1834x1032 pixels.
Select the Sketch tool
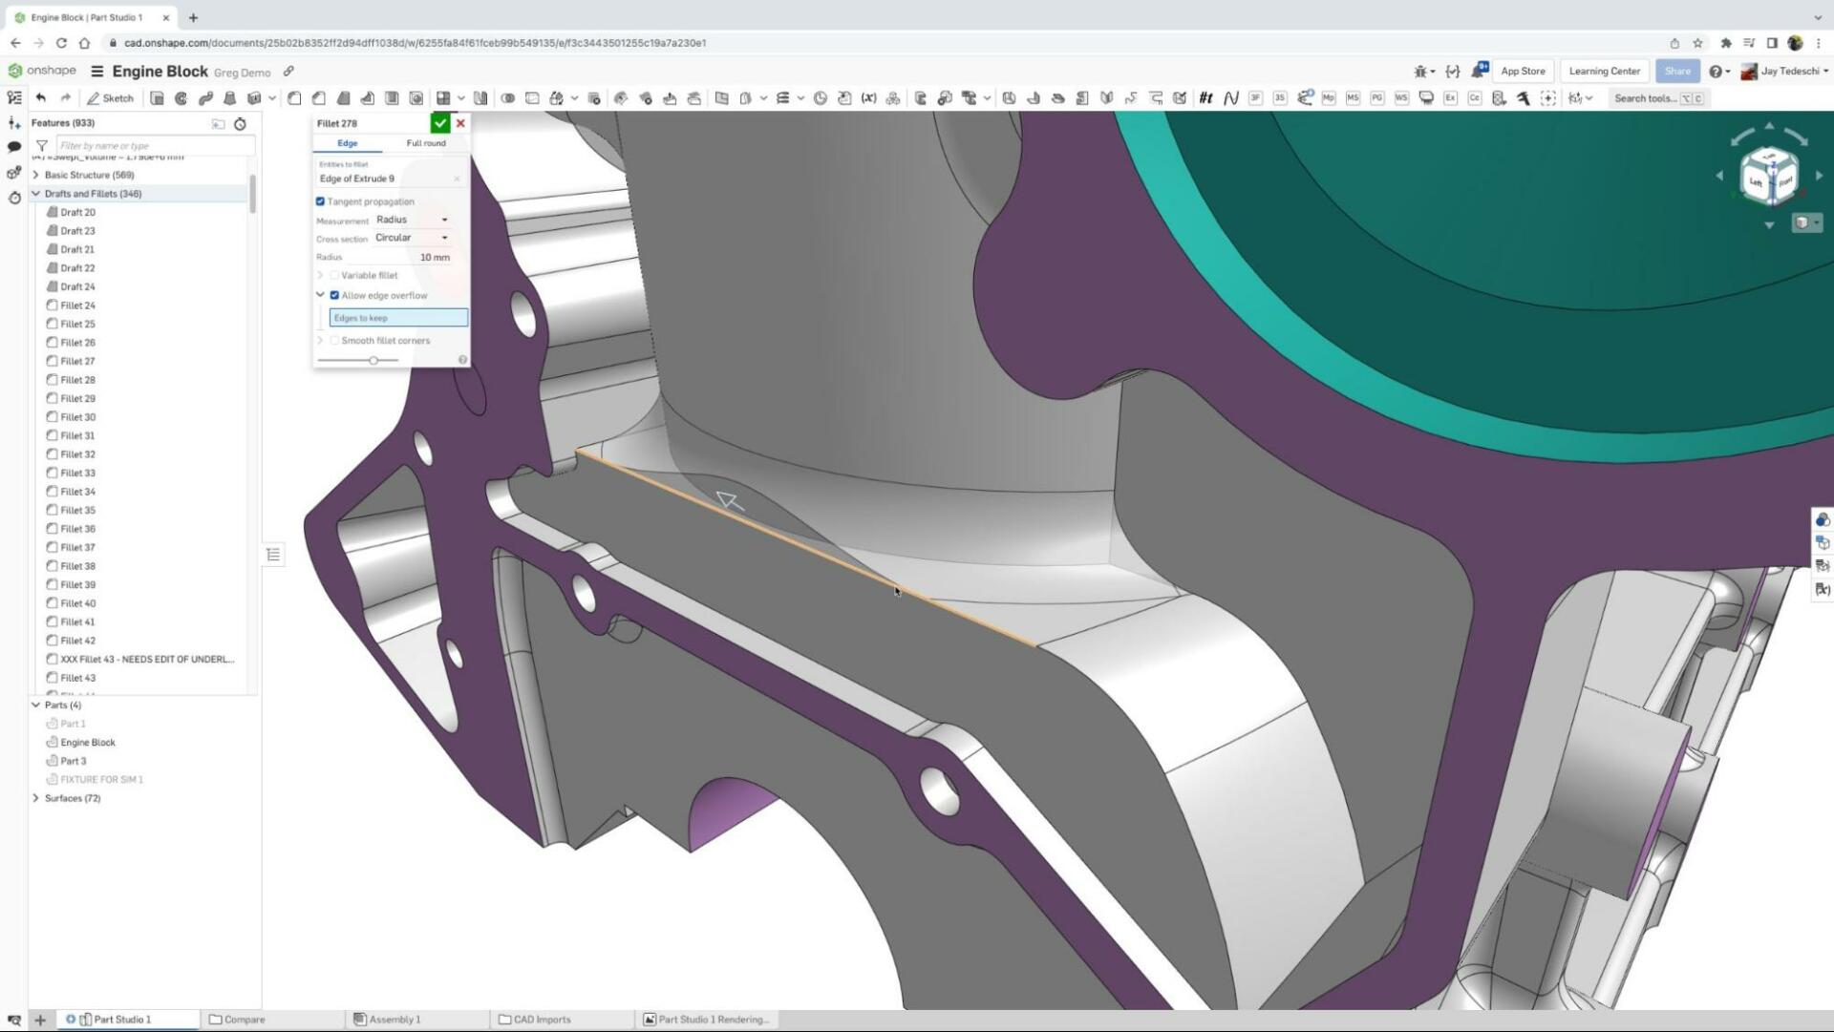111,97
